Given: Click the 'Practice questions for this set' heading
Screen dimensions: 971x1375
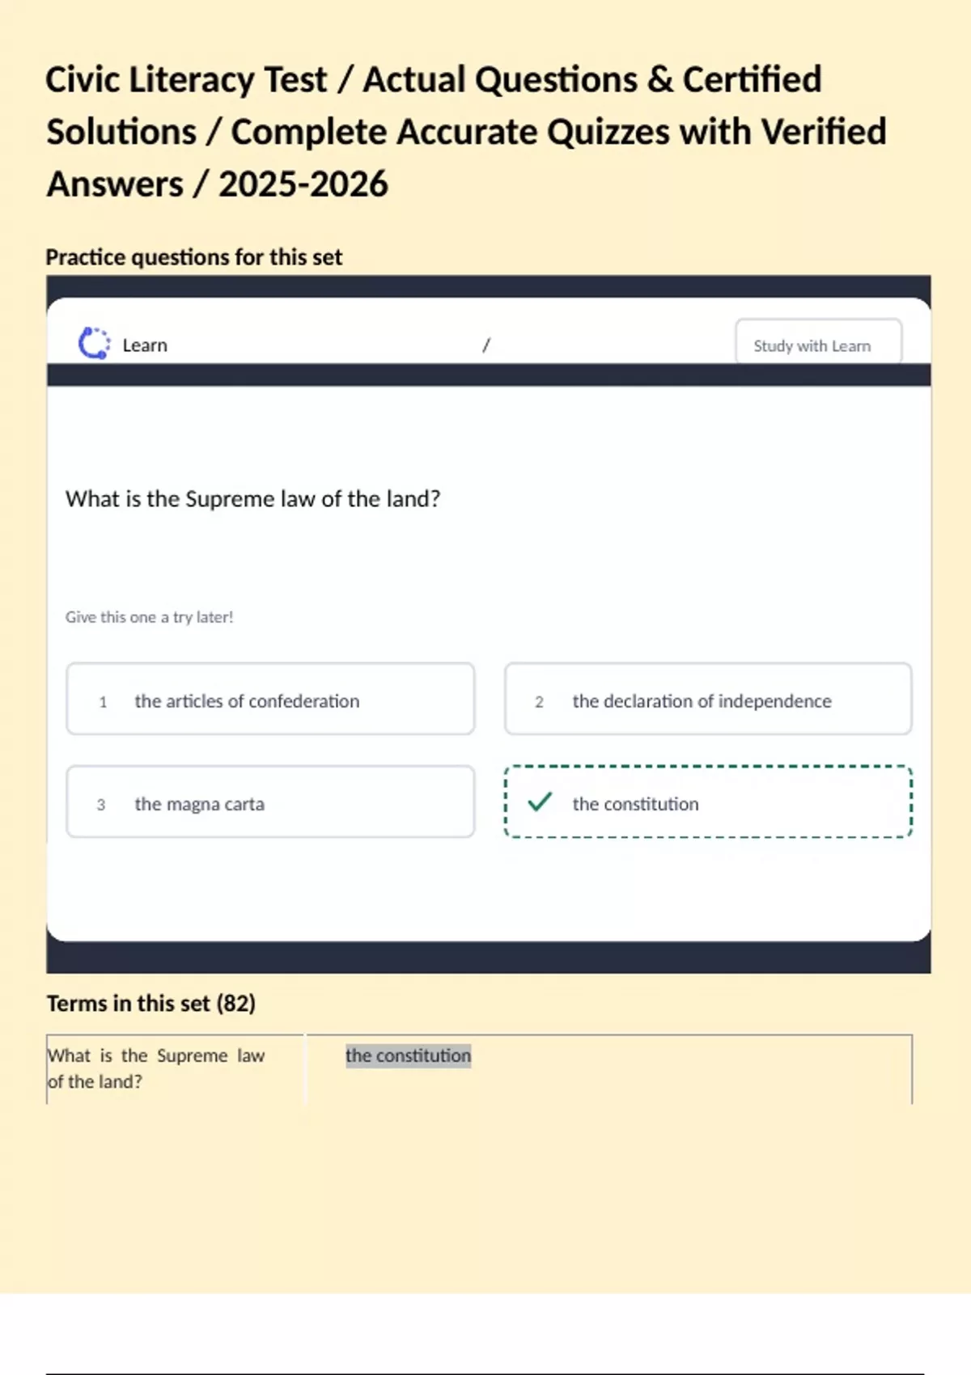Looking at the screenshot, I should (193, 257).
